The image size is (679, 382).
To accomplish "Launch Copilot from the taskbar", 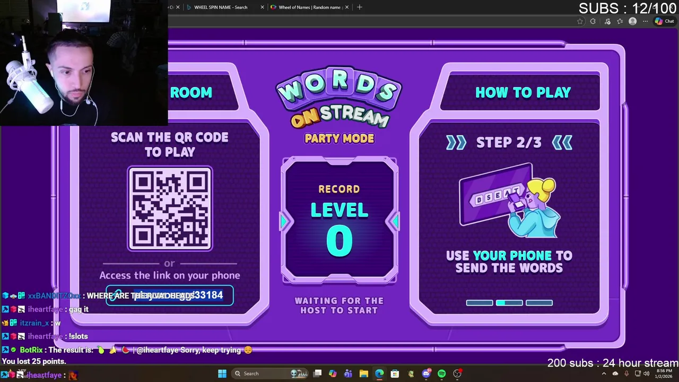I will click(x=333, y=374).
